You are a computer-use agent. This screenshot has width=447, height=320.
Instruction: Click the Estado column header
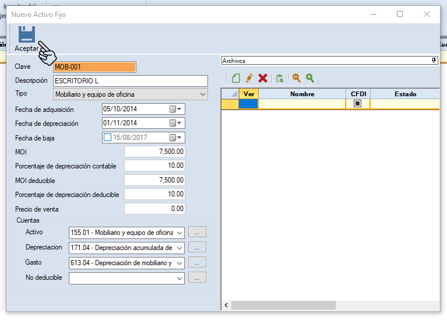(x=404, y=94)
